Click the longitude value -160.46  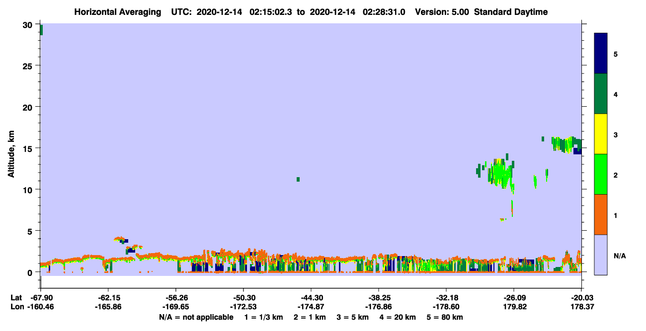pyautogui.click(x=40, y=307)
